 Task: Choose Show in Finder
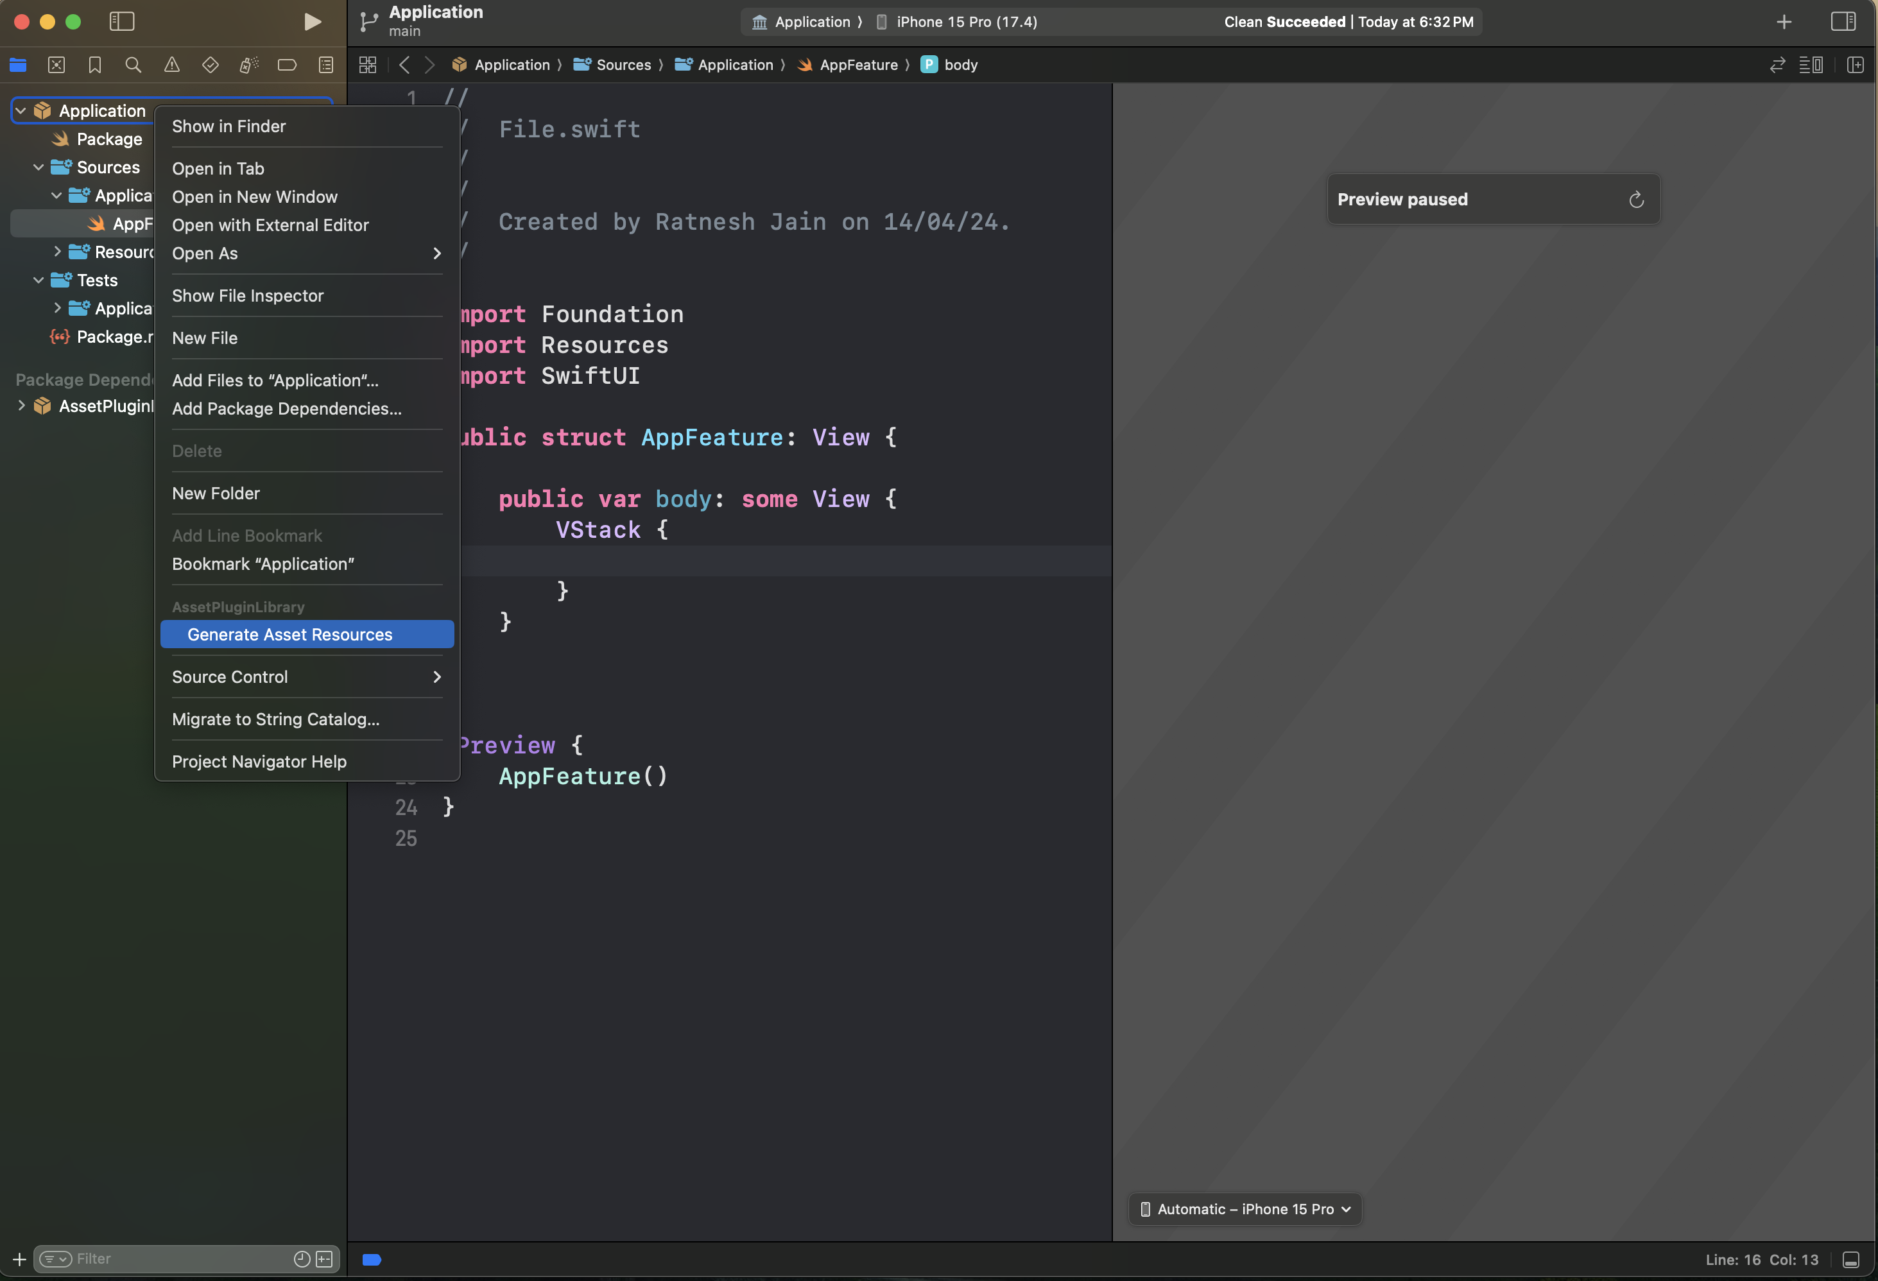tap(307, 127)
